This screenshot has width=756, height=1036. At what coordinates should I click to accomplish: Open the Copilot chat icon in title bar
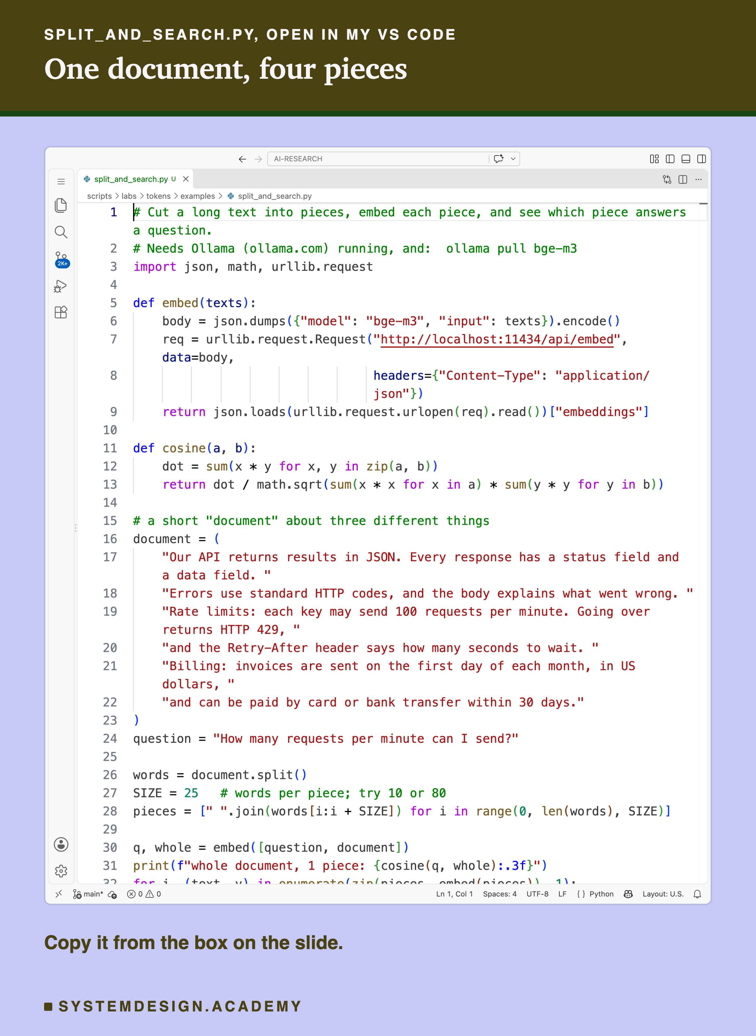[499, 159]
